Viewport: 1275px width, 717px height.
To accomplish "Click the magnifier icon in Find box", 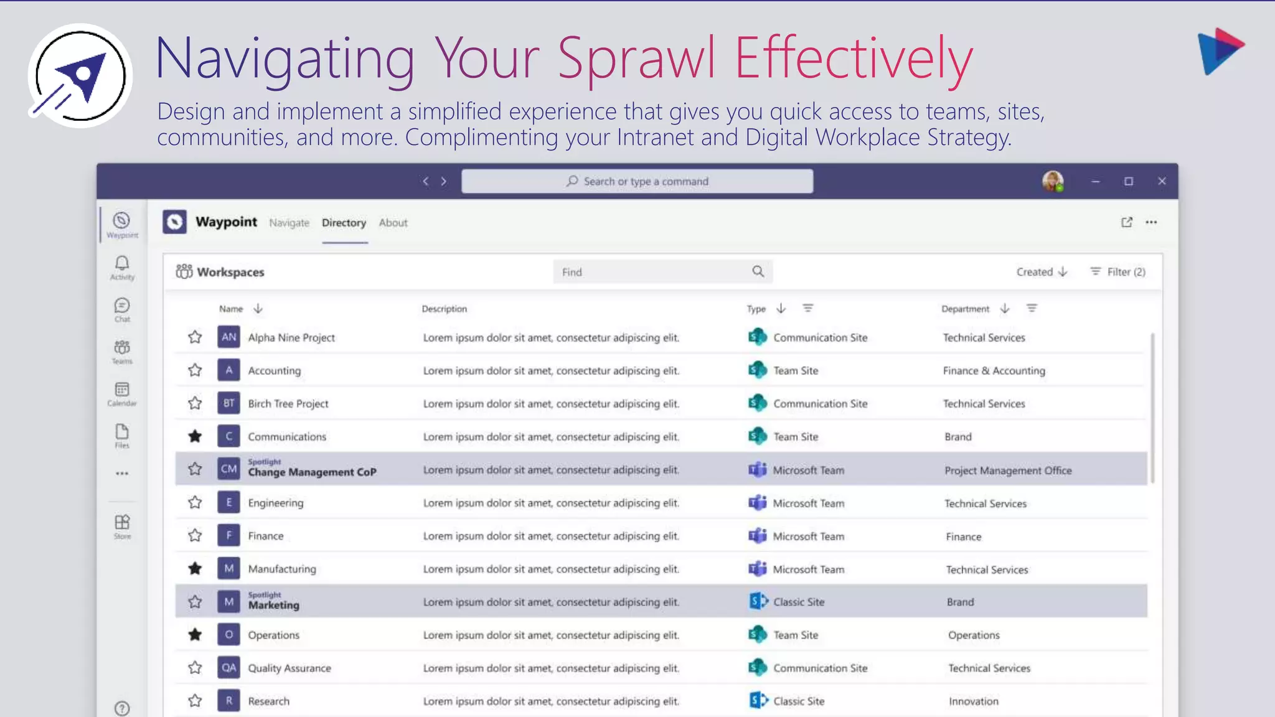I will click(758, 271).
